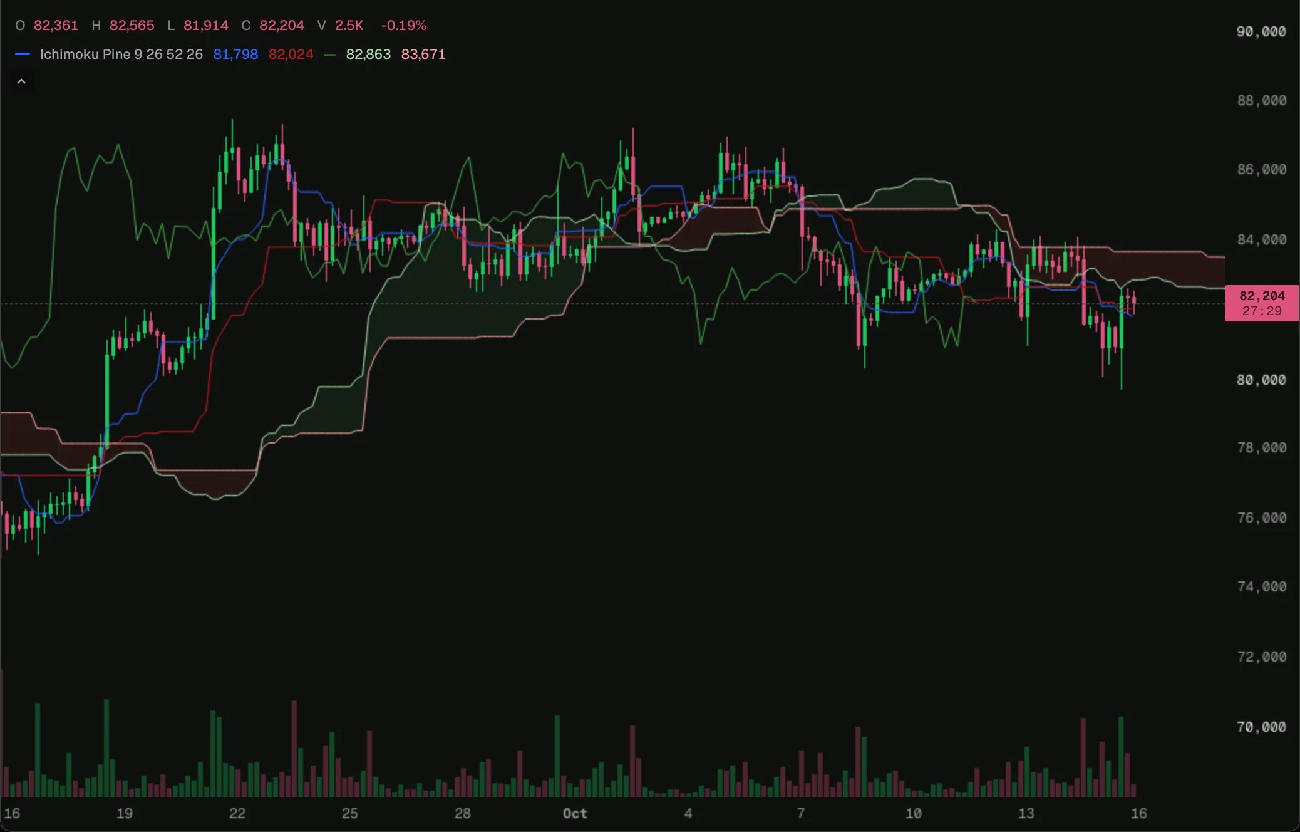
Task: Click the 70,000 price axis label
Action: (1261, 727)
